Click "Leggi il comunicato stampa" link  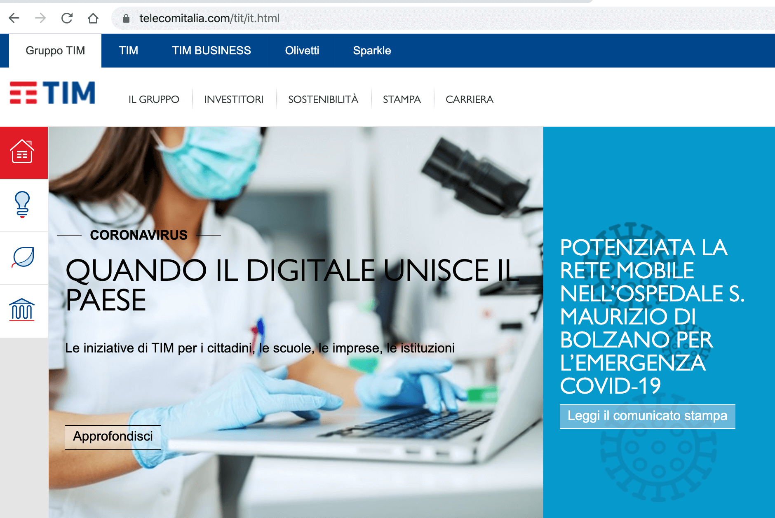pos(647,416)
